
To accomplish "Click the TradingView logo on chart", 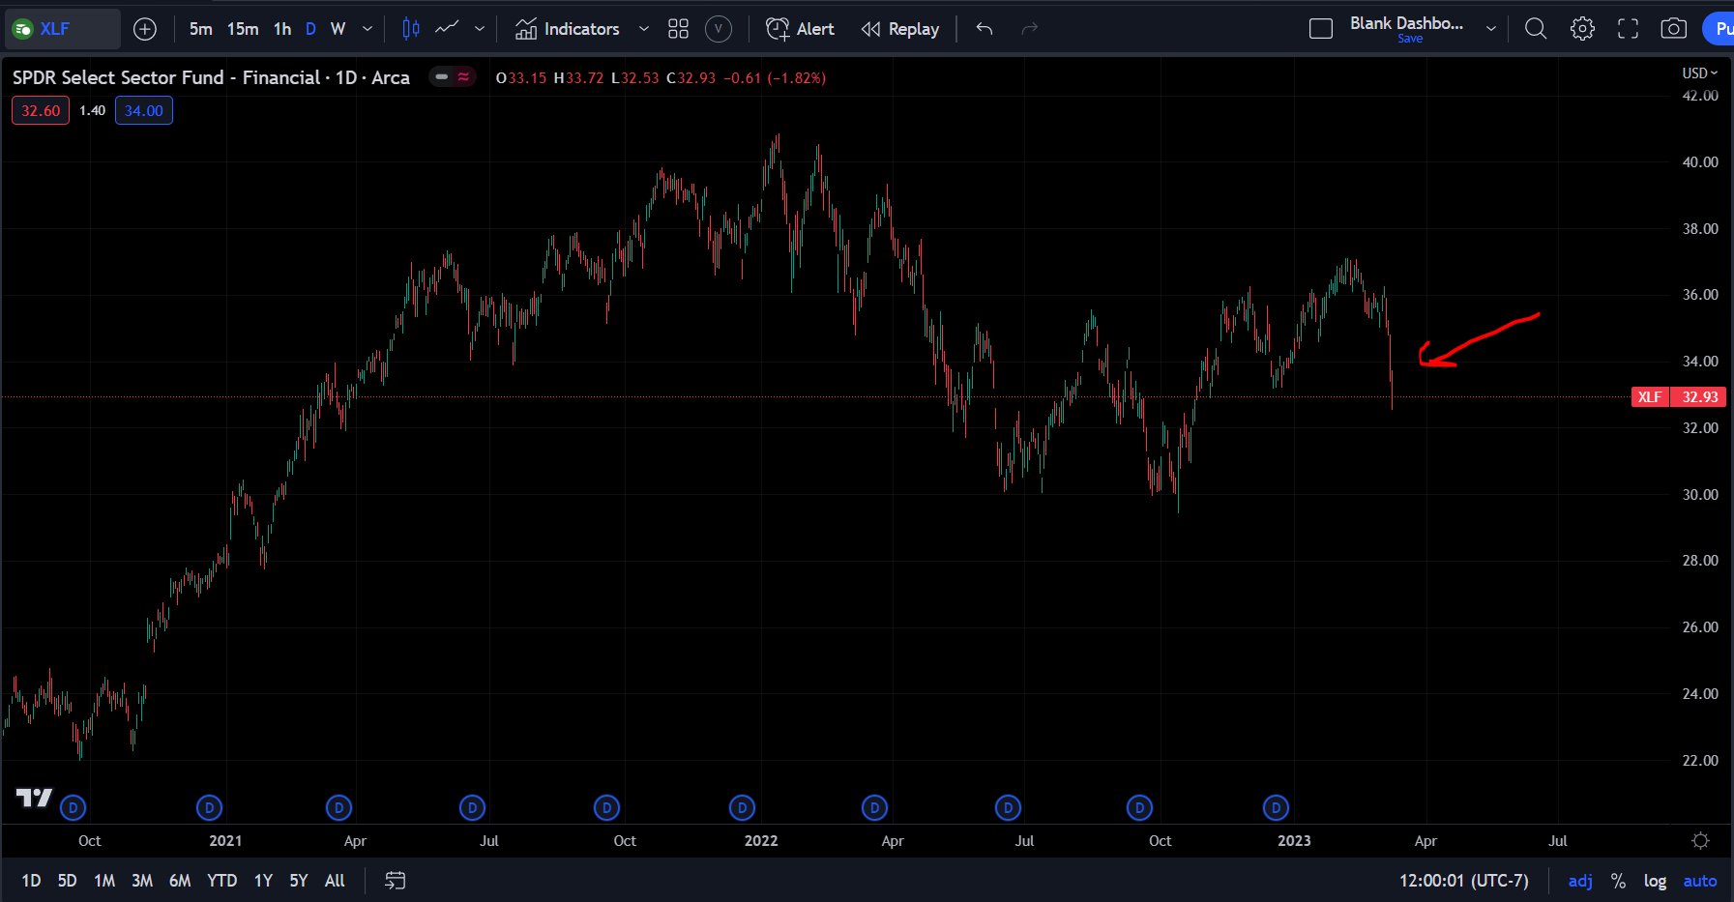I will 35,798.
